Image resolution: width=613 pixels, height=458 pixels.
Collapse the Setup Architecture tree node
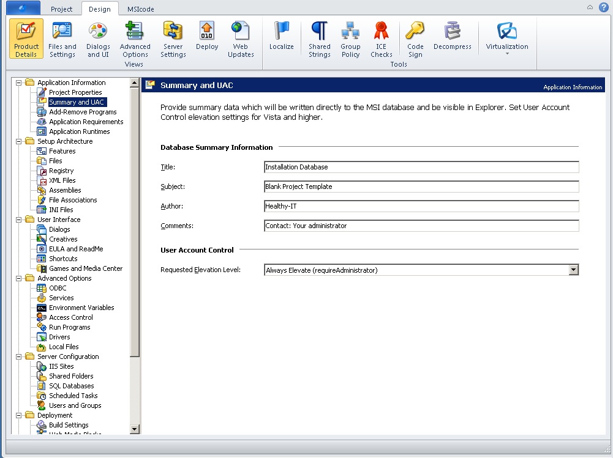[18, 141]
